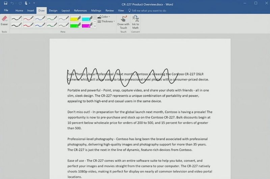Screen dimensions: 270x179
Task: Click the Save icon in title bar
Action: [6, 3]
